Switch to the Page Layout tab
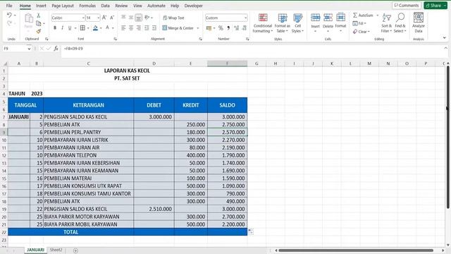Screen dimensions: 451x254 (63, 6)
